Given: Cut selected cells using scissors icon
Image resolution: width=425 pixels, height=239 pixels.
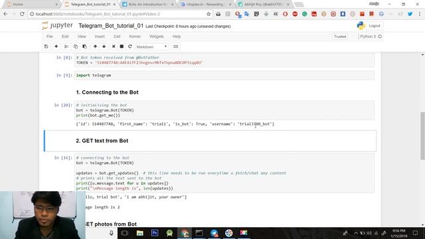Looking at the screenshot, I should click(x=66, y=46).
